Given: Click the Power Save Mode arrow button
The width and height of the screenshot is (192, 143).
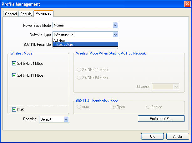Looking at the screenshot, I should click(x=115, y=25).
